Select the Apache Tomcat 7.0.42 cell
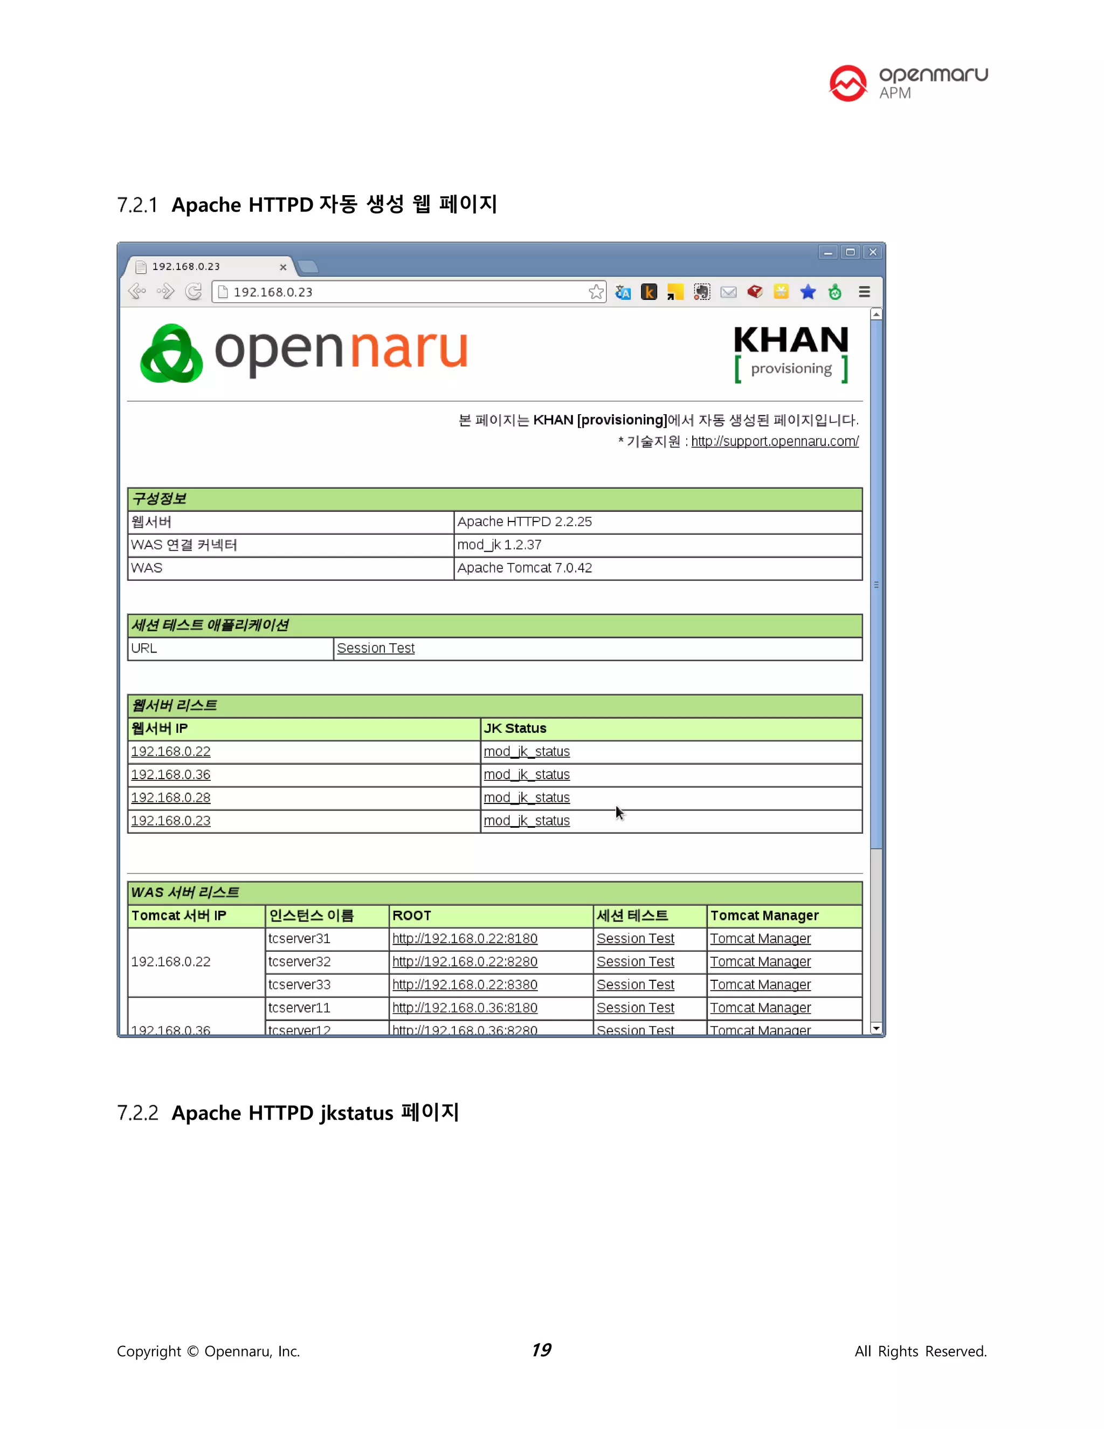Screen dimensions: 1104x1429 (658, 568)
